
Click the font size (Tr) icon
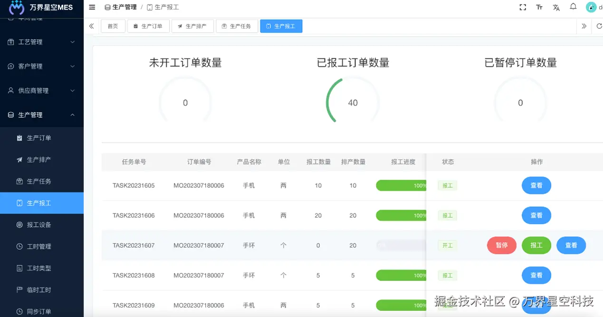click(x=540, y=8)
